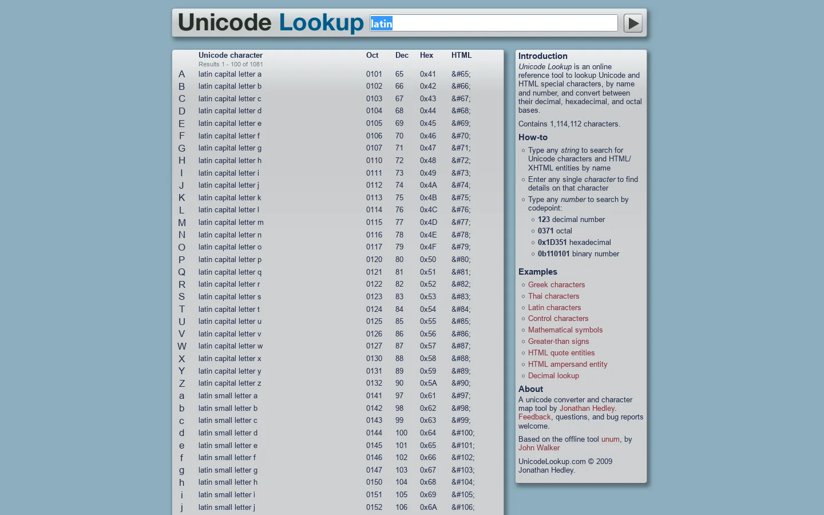824x515 pixels.
Task: Visit John Walker link
Action: (539, 447)
